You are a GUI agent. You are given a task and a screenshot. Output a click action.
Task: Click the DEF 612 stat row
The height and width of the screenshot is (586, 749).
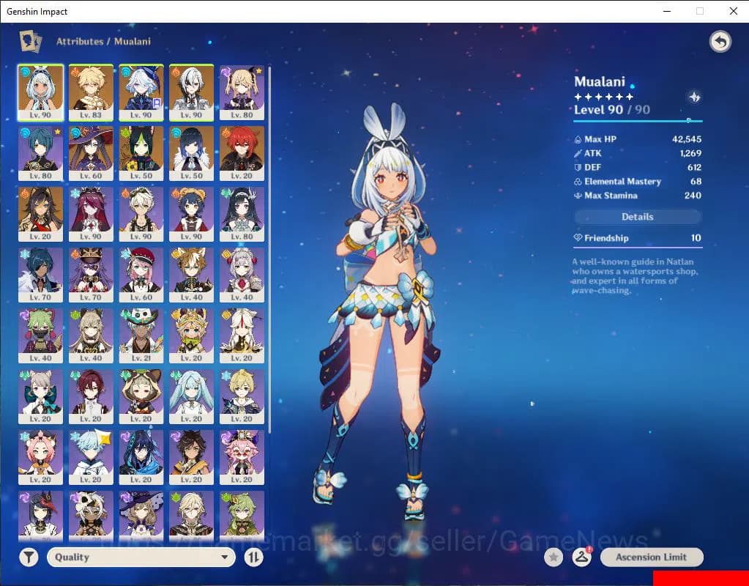(x=638, y=167)
